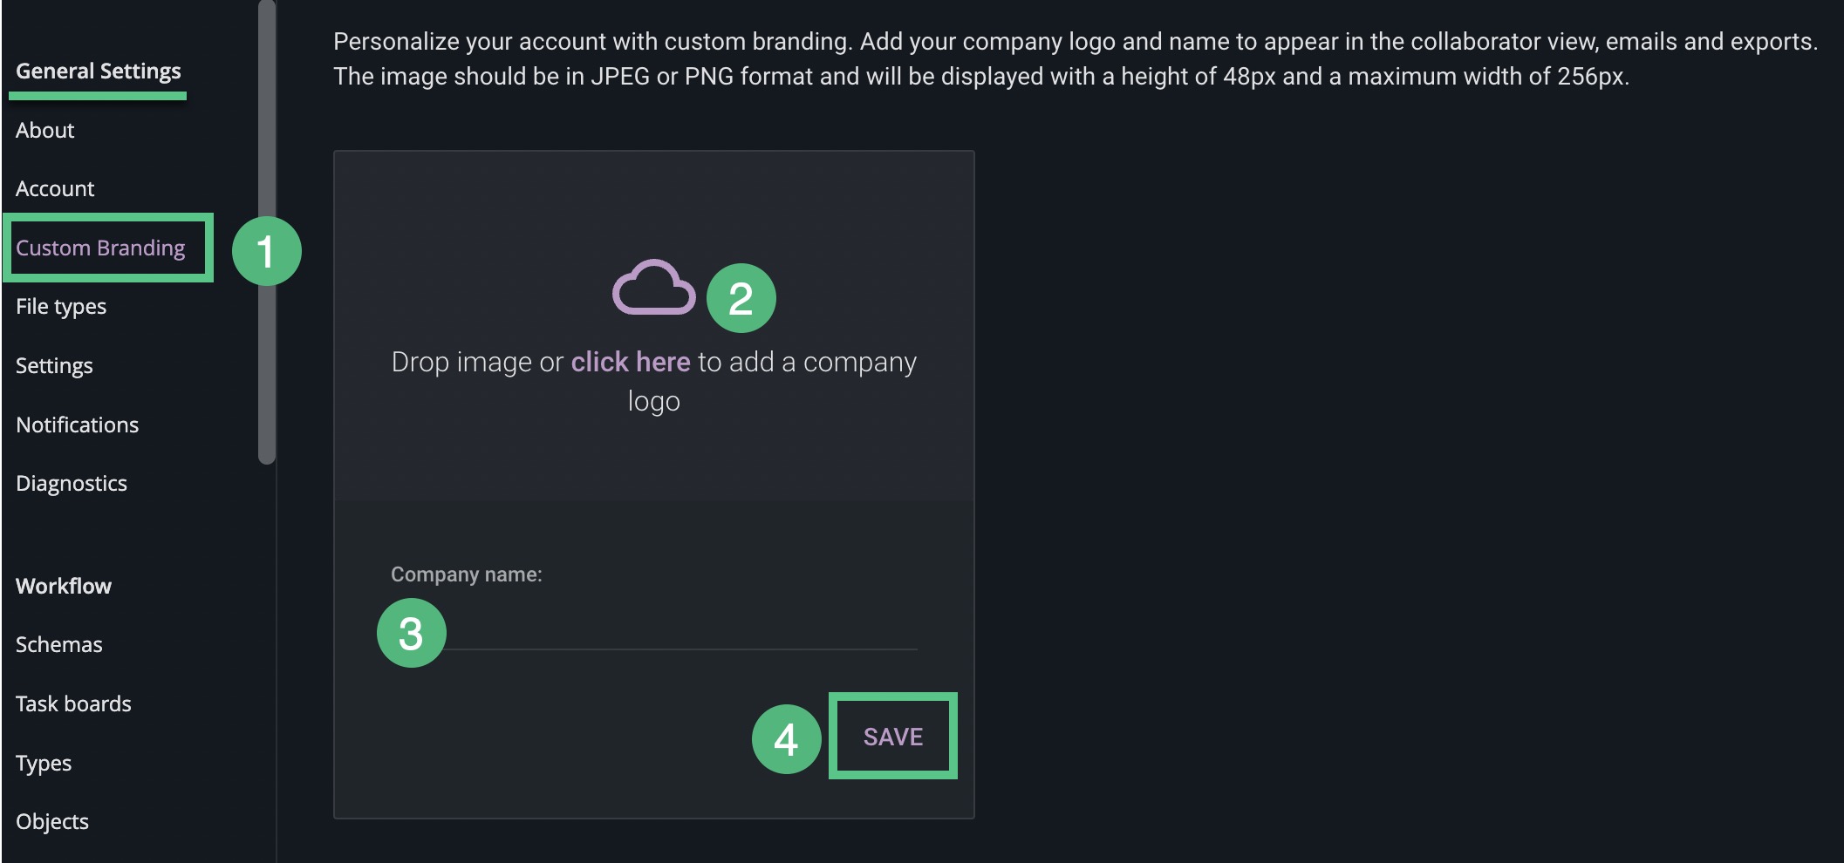Select Objects at the sidebar bottom

51,821
